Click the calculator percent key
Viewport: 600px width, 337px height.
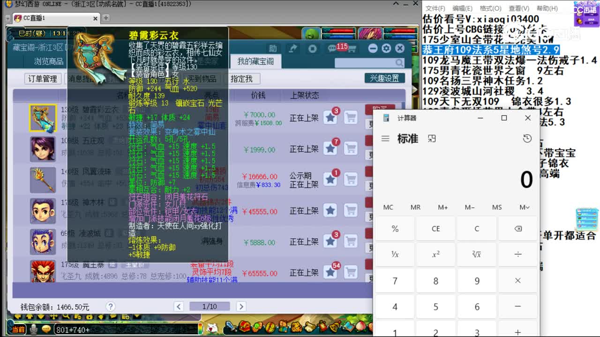(395, 229)
